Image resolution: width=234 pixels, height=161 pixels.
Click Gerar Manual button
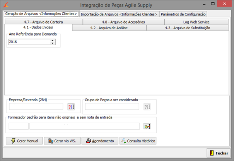pyautogui.click(x=24, y=141)
